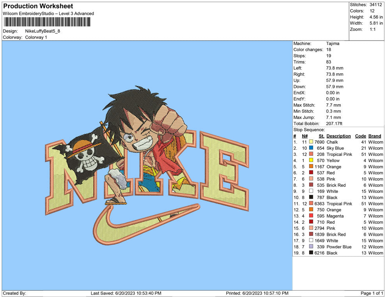The width and height of the screenshot is (386, 297).
Task: Click the Last Saved timestamp
Action: [126, 293]
